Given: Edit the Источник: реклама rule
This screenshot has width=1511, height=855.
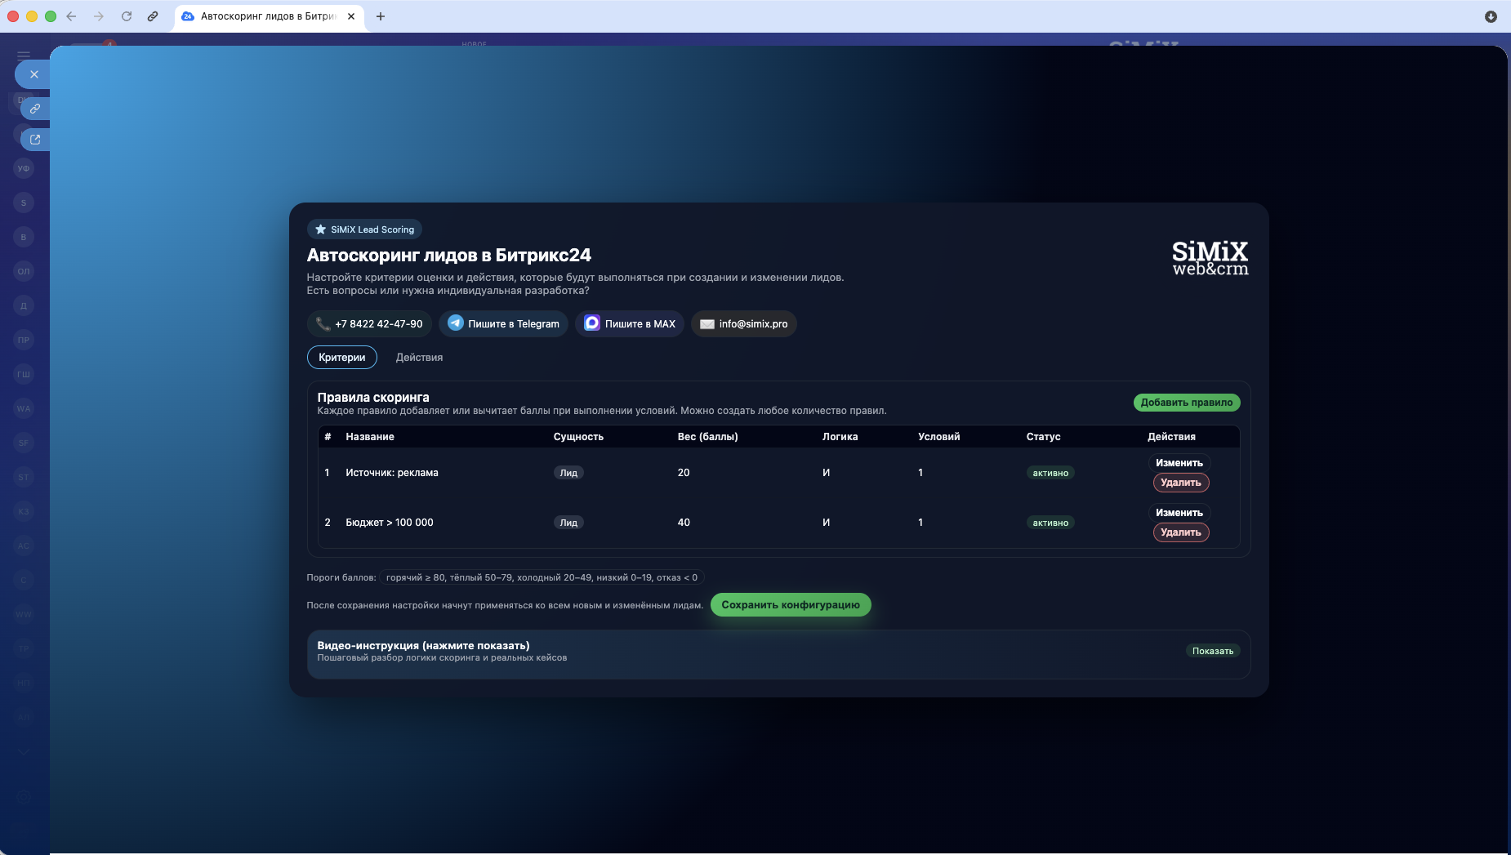Looking at the screenshot, I should 1179,463.
